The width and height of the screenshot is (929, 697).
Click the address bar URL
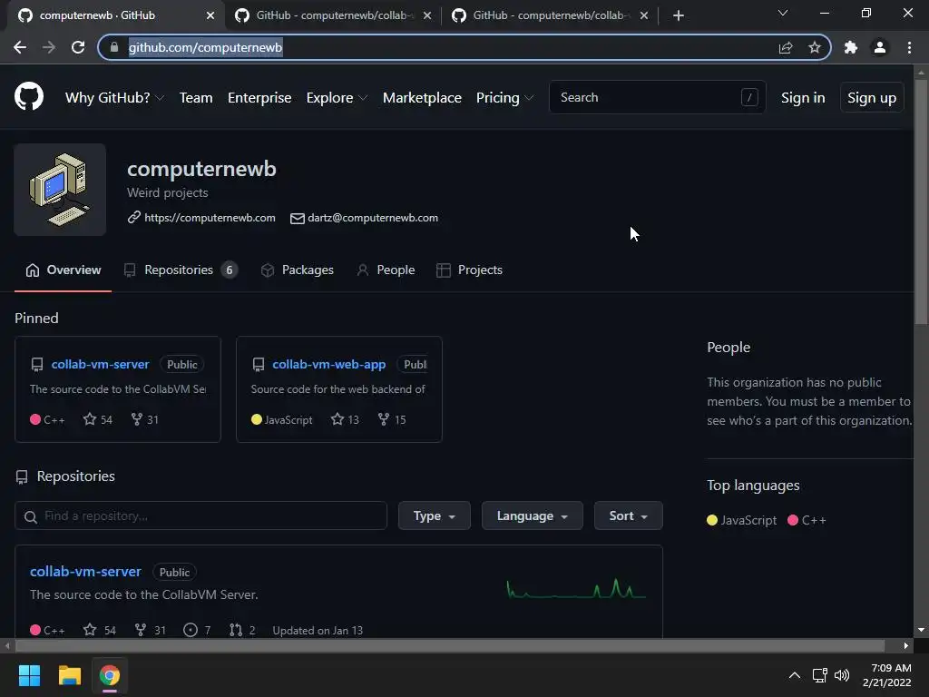click(205, 47)
